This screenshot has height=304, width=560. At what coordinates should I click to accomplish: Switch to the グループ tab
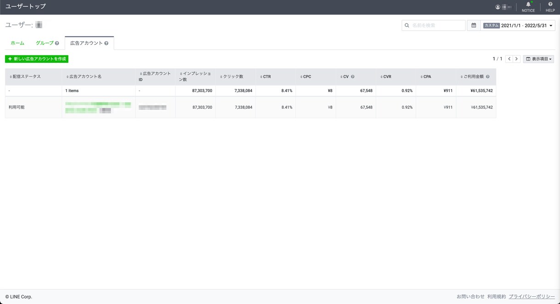click(x=45, y=43)
